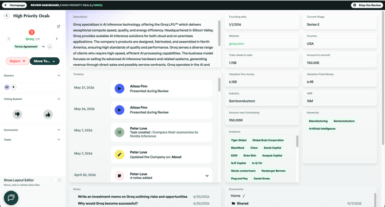
Task: Go to next deal arrow
Action: click(57, 39)
